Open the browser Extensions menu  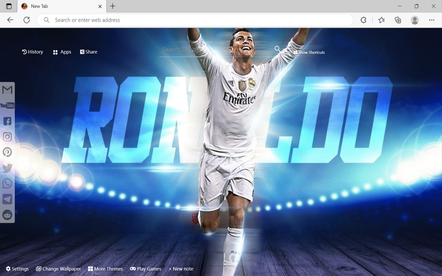click(x=363, y=20)
